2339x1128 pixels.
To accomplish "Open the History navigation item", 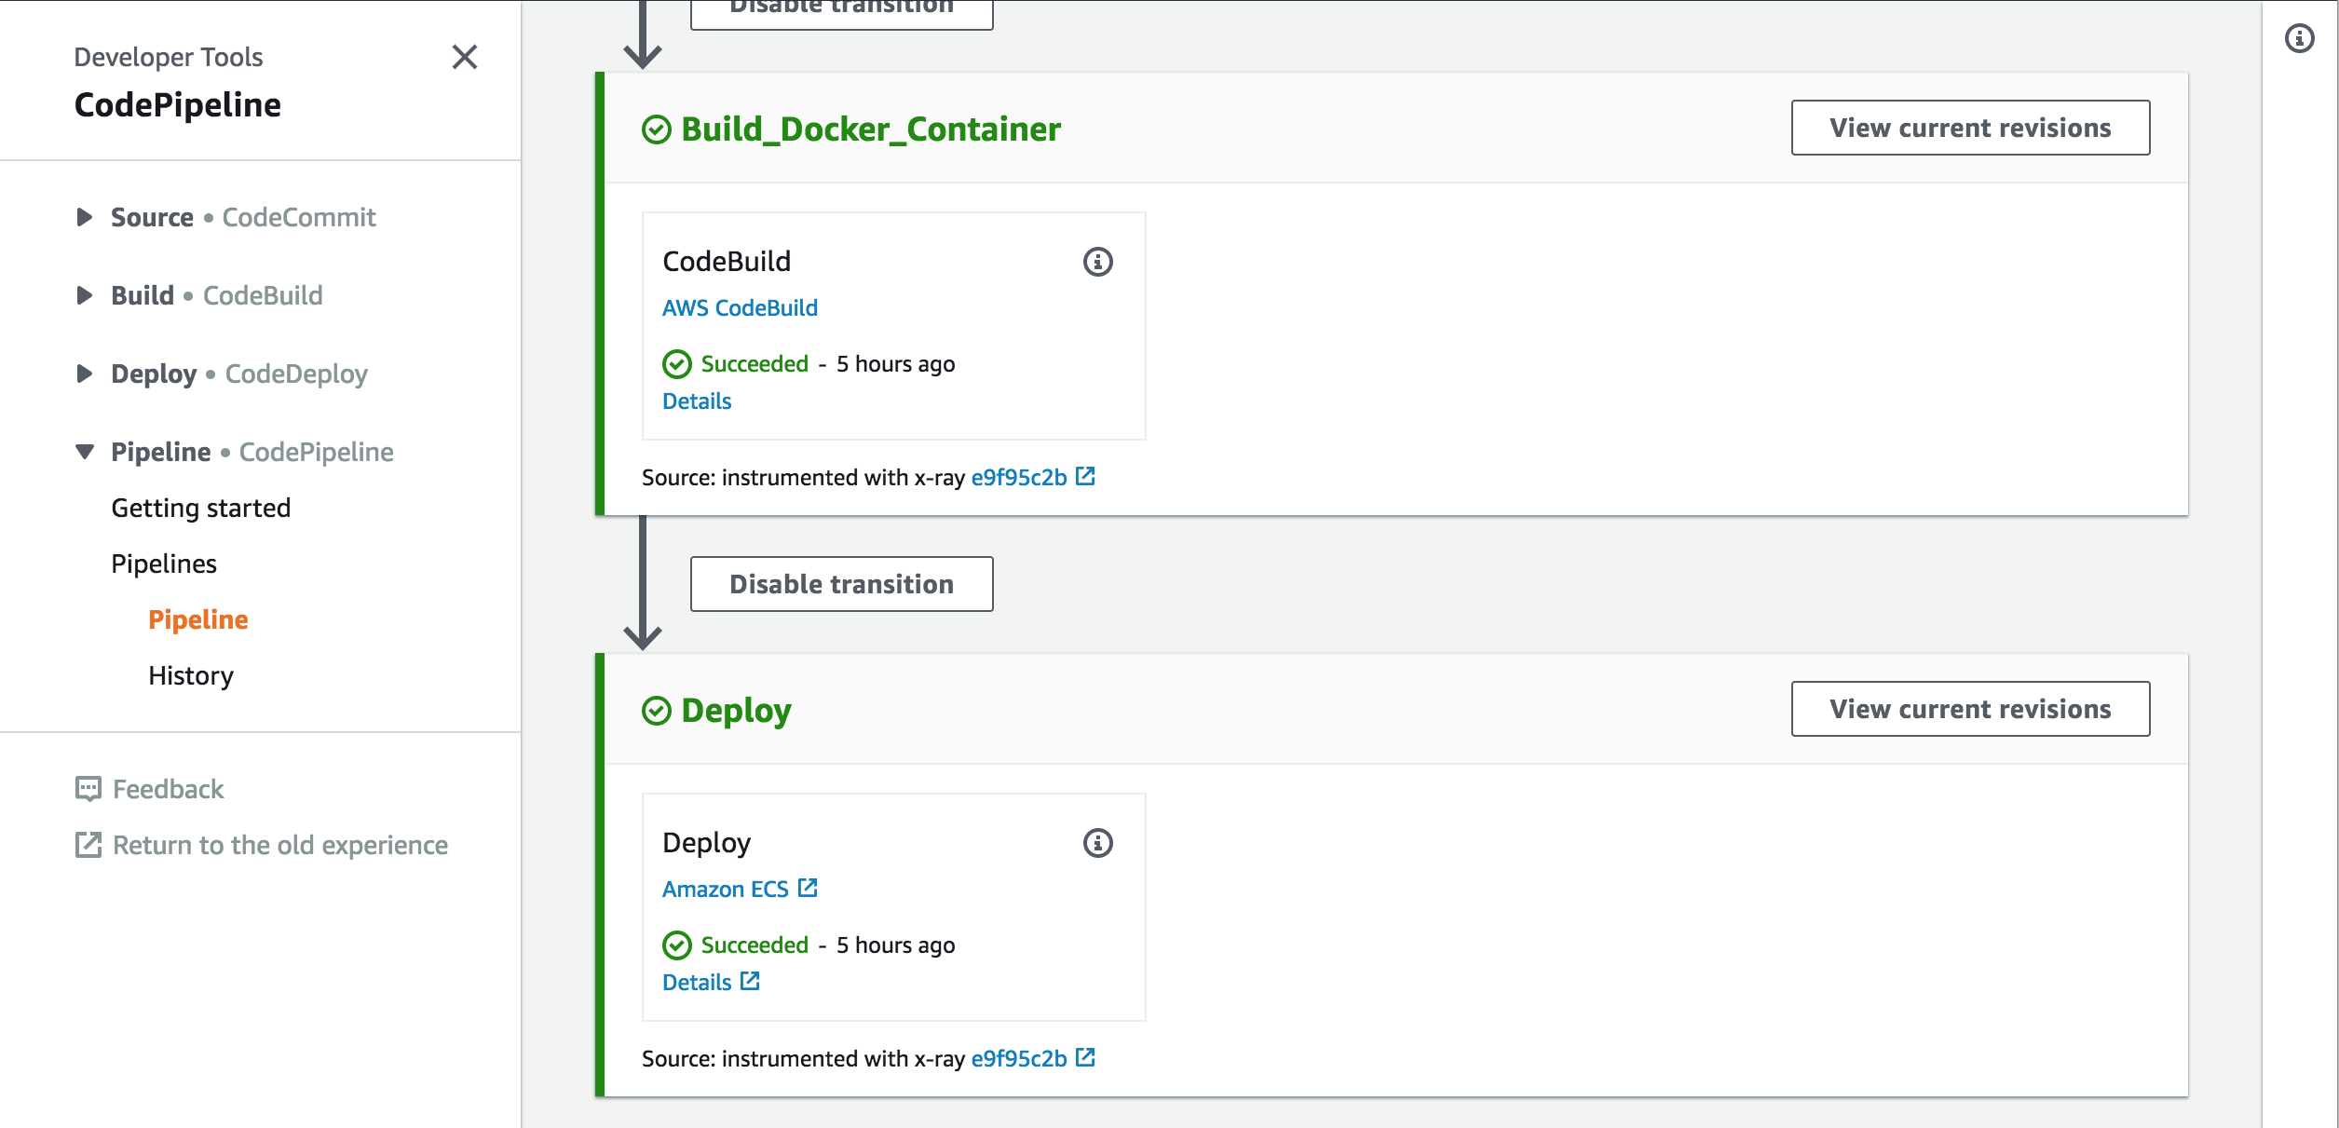I will pyautogui.click(x=191, y=675).
